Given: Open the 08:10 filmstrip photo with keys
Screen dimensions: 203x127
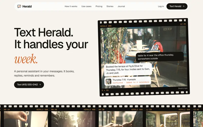Looking at the screenshot, I should (26, 119).
